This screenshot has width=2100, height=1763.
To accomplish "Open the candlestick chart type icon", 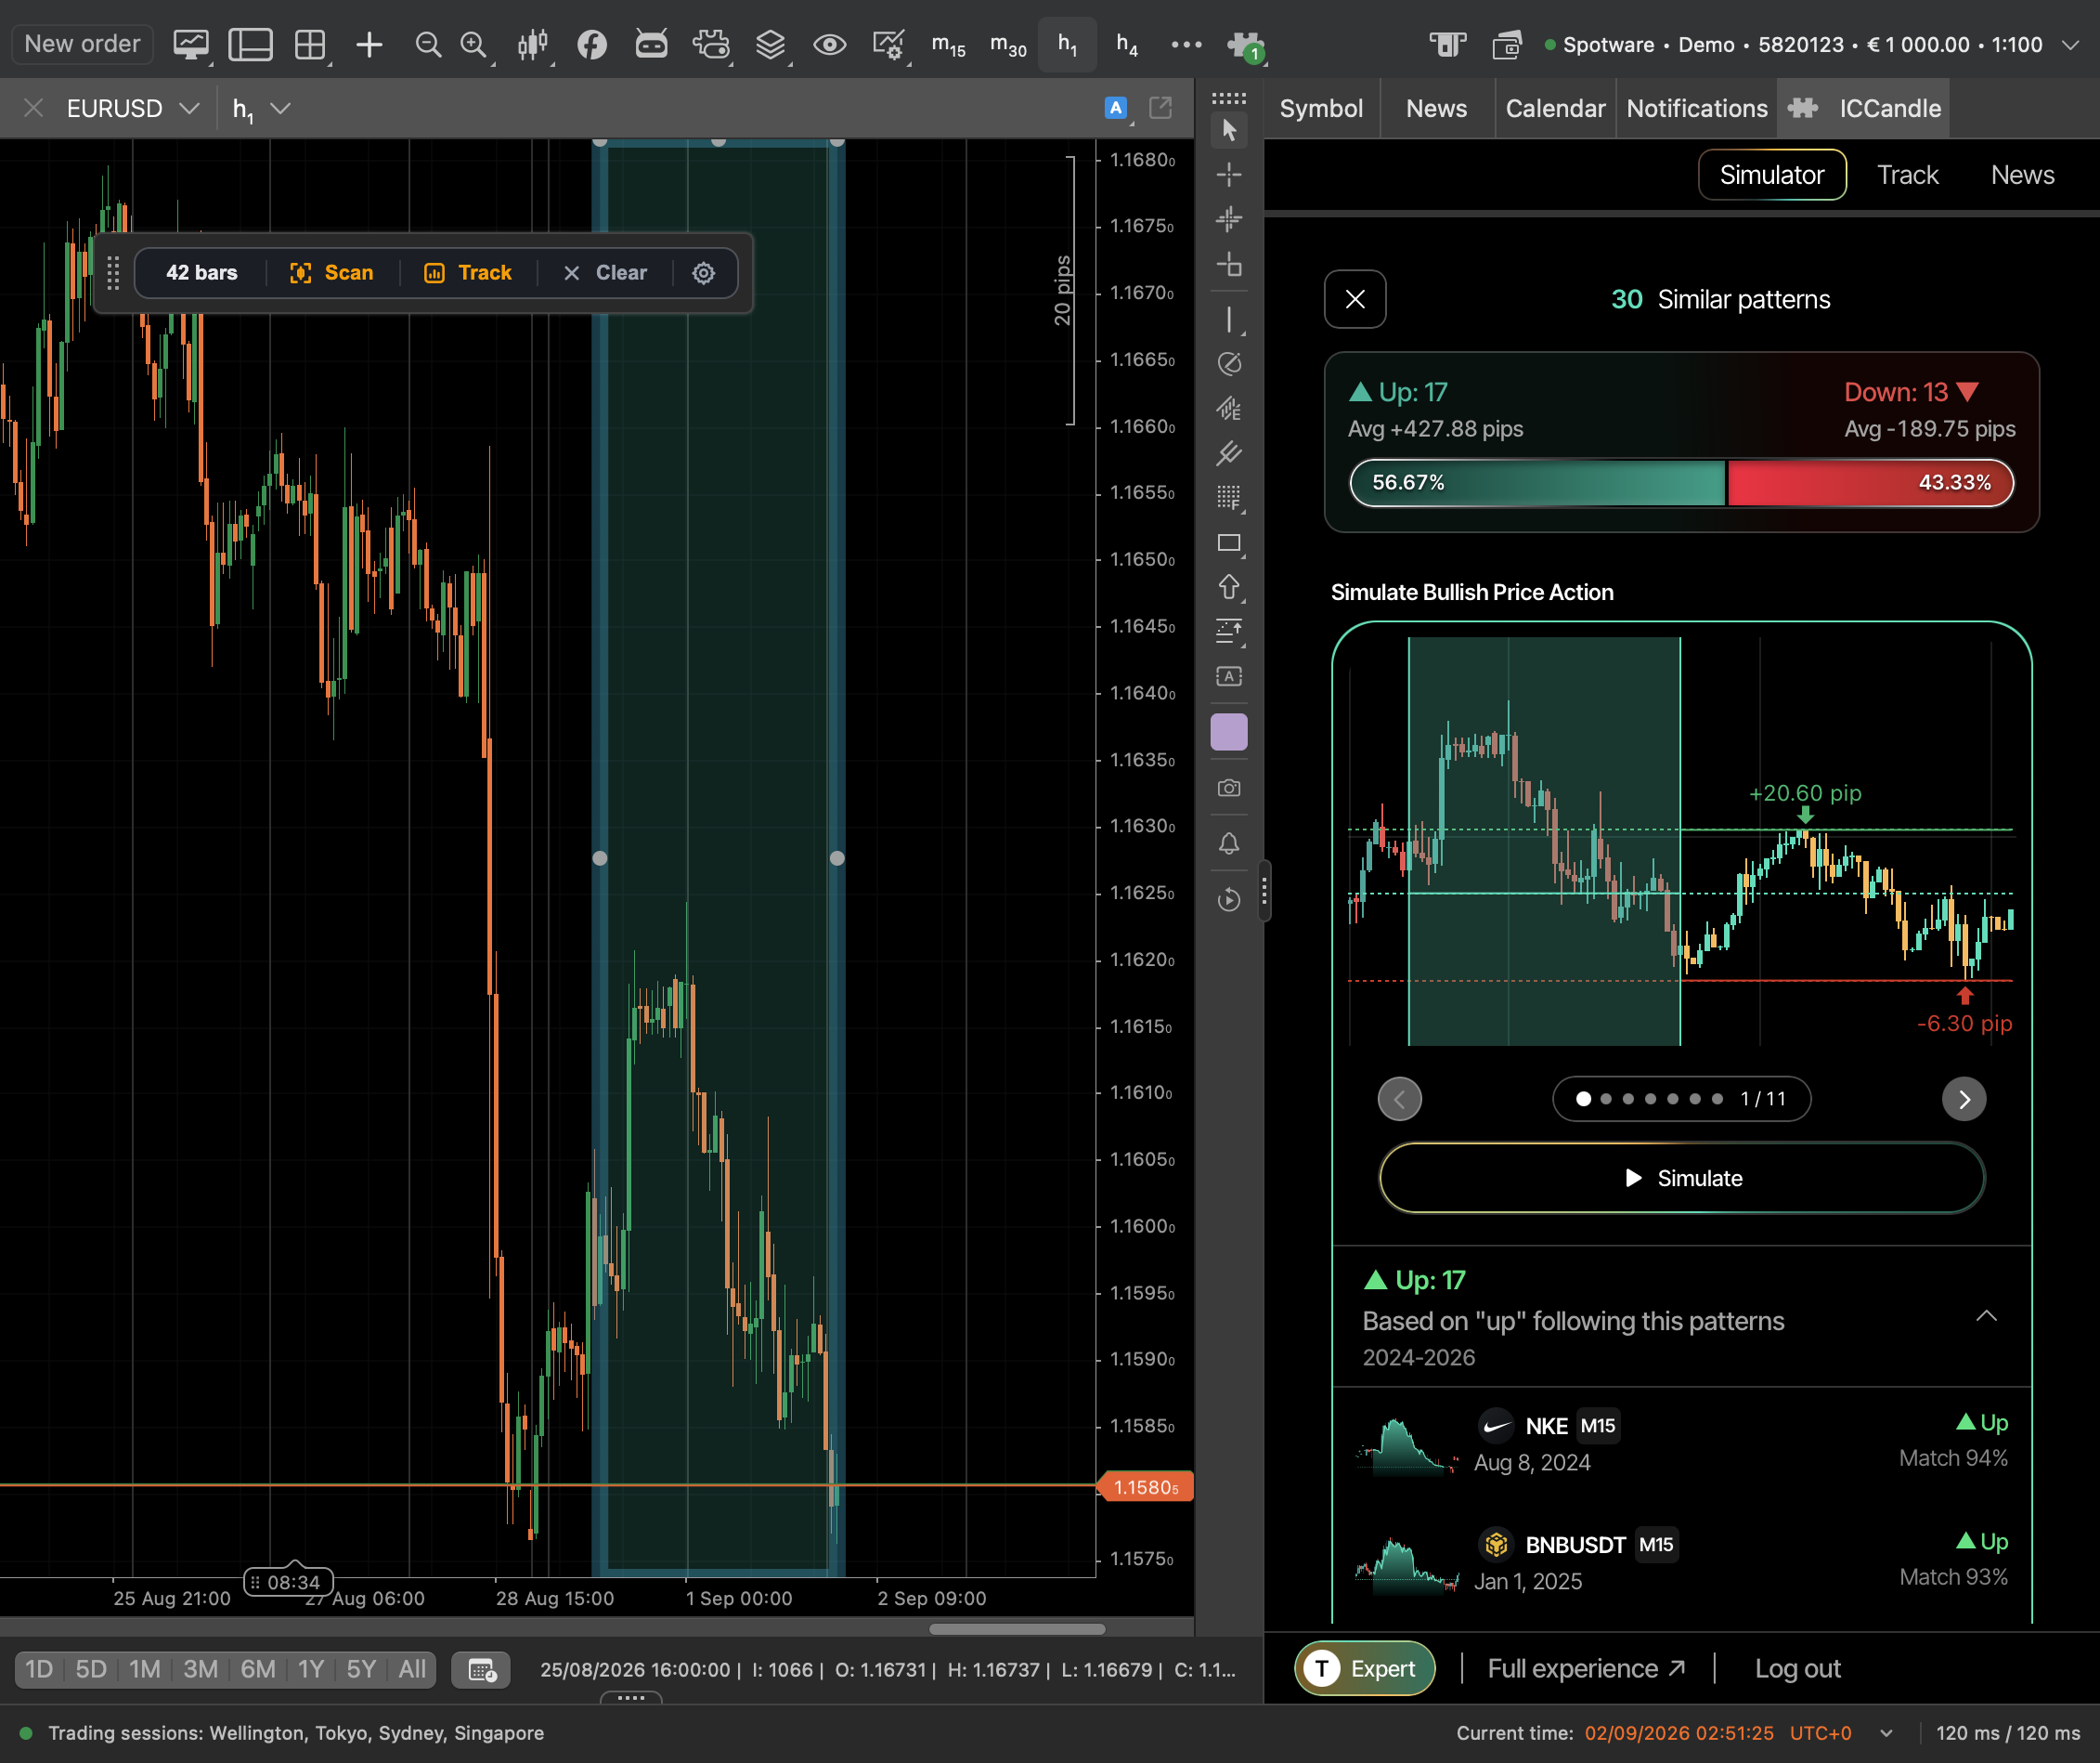I will 533,44.
